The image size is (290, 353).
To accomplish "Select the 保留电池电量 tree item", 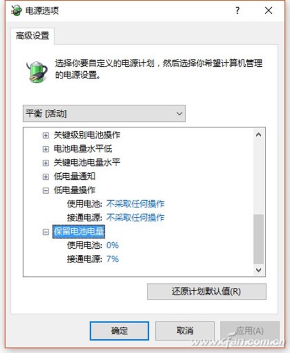I will [78, 232].
